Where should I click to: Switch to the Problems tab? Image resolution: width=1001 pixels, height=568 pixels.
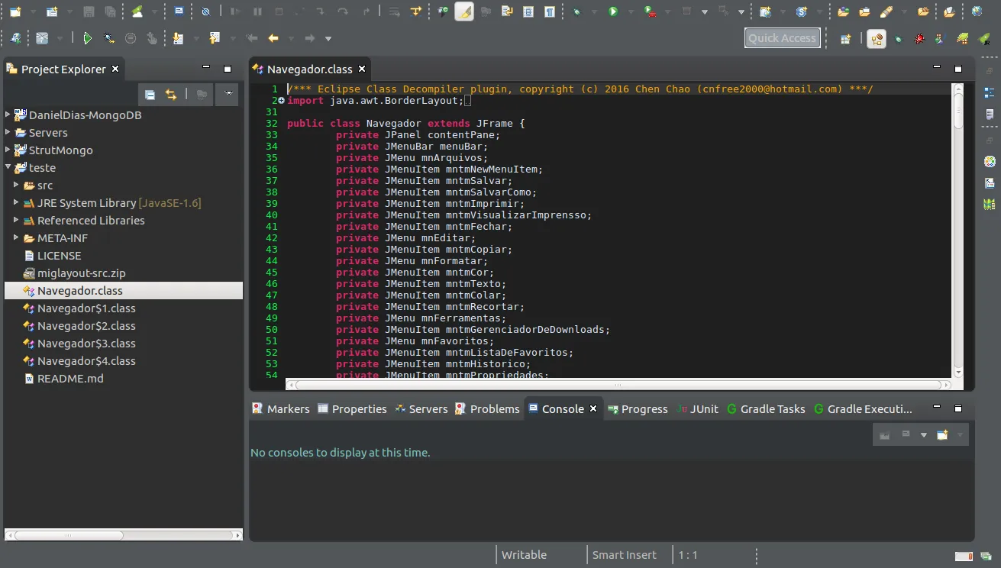[494, 409]
